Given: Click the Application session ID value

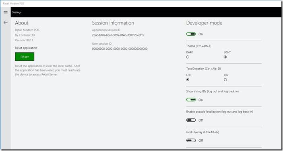Looking at the screenshot, I should point(118,35).
